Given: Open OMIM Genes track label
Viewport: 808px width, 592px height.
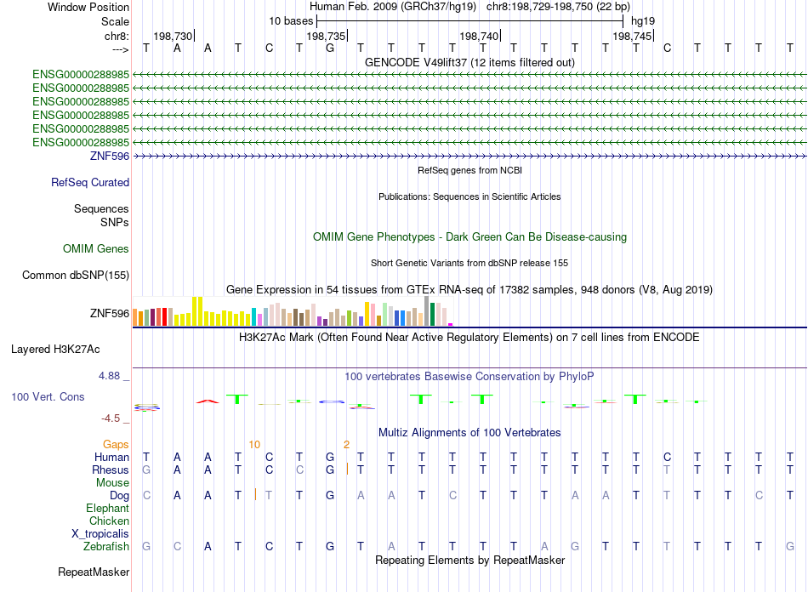Looking at the screenshot, I should (95, 249).
